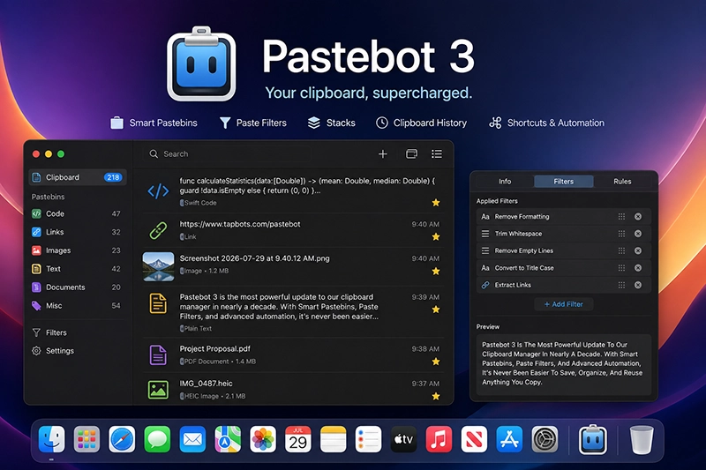This screenshot has height=470, width=706.
Task: Open System Settings from the dock
Action: pos(545,439)
